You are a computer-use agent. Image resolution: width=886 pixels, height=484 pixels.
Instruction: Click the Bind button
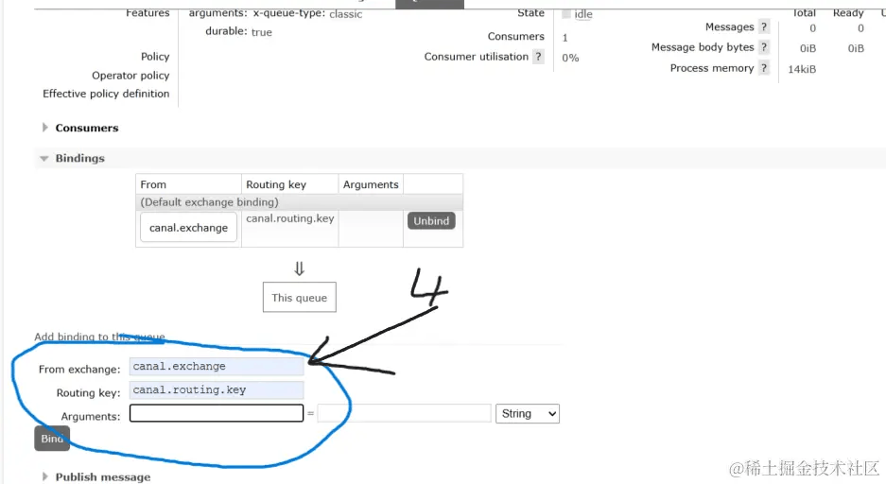52,439
